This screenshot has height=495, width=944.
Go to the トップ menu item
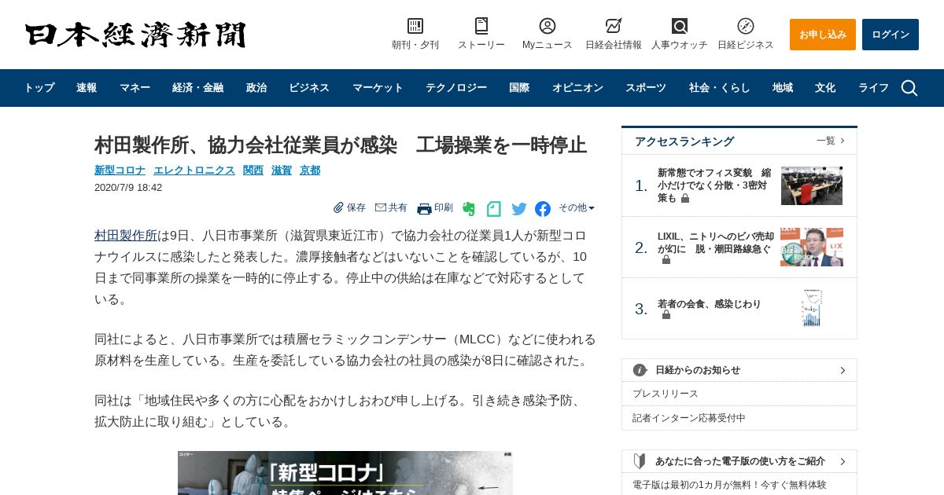click(x=39, y=88)
